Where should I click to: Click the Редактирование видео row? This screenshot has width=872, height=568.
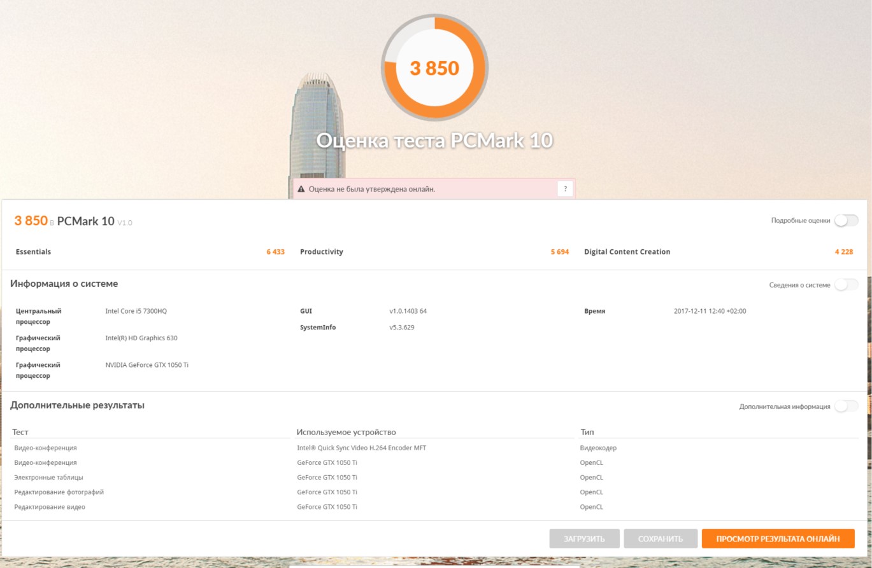434,507
